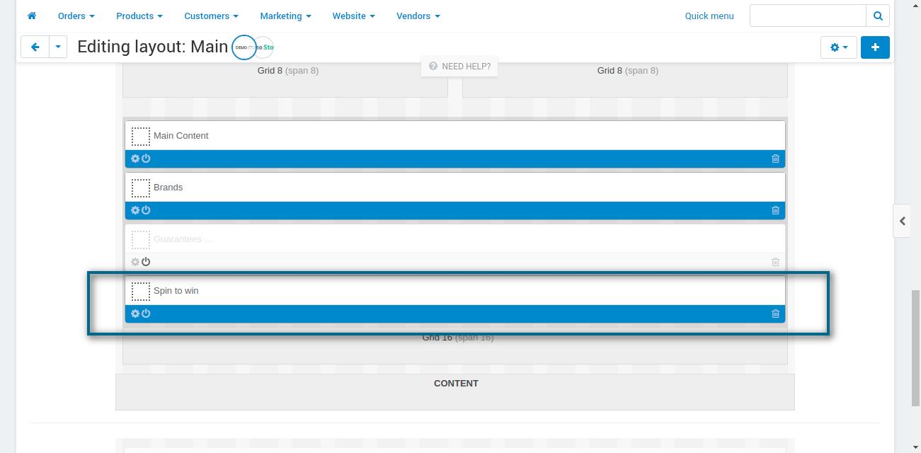Expand the back button dropdown arrow

click(x=57, y=47)
